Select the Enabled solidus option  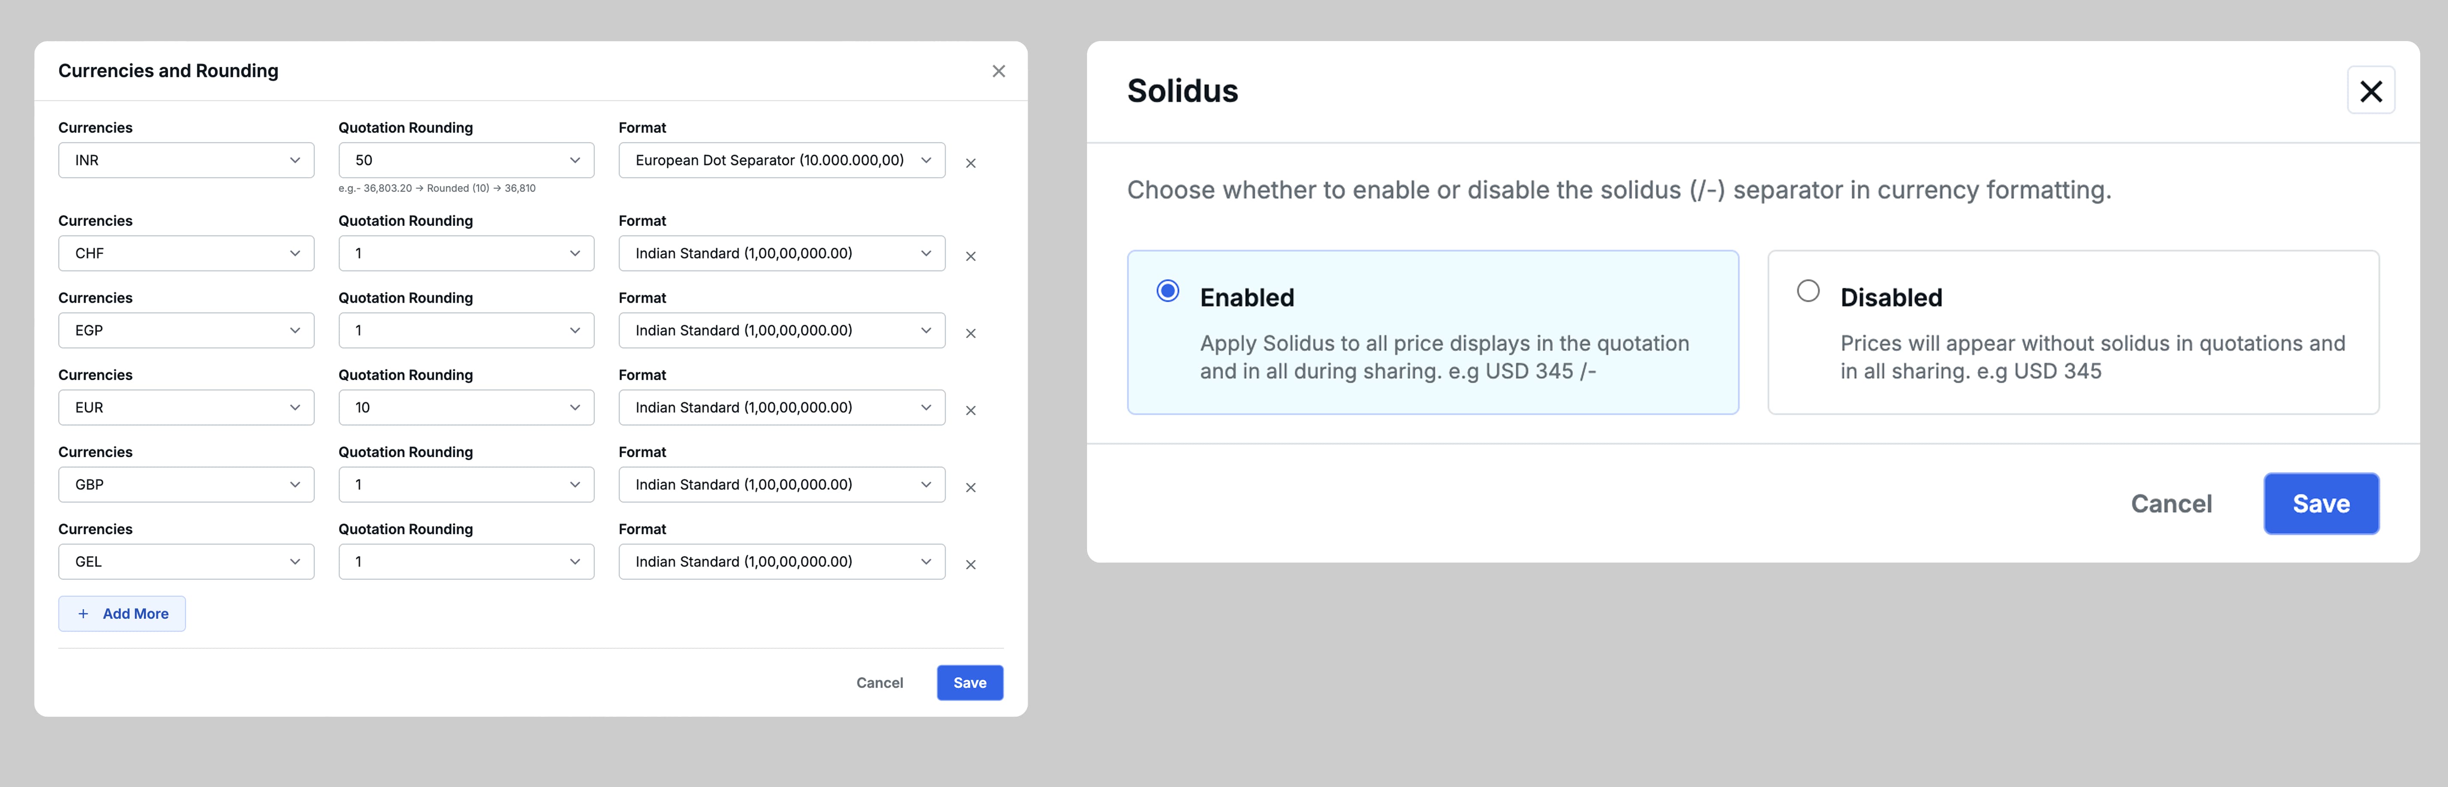pyautogui.click(x=1167, y=290)
